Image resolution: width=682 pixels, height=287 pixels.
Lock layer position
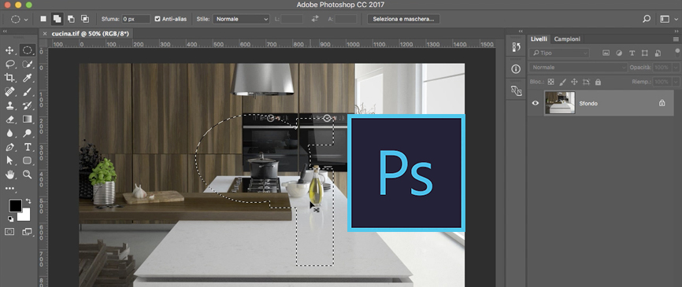pos(574,82)
